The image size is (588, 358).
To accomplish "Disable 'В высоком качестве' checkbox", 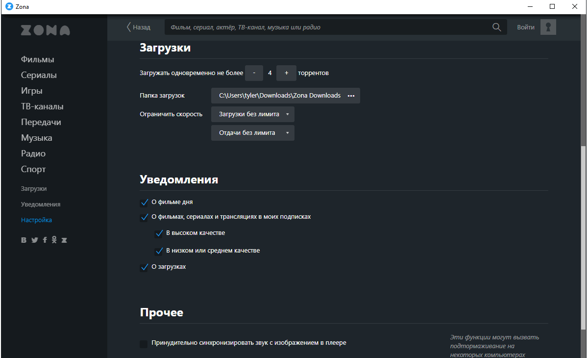I will coord(159,233).
